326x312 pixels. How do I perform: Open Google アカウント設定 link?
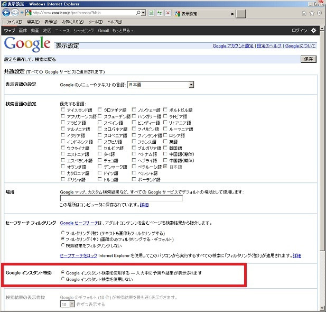pyautogui.click(x=233, y=46)
